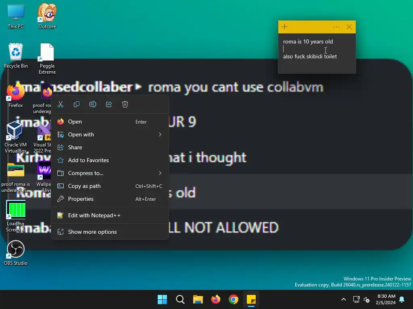Open the sticky note three-dots menu
The width and height of the screenshot is (413, 309).
336,27
